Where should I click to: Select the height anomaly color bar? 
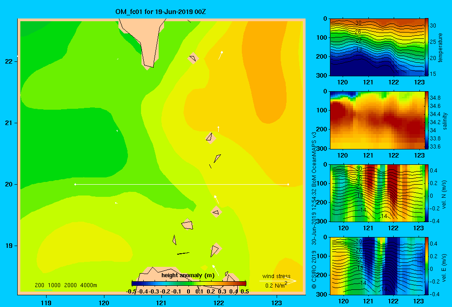pyautogui.click(x=189, y=284)
